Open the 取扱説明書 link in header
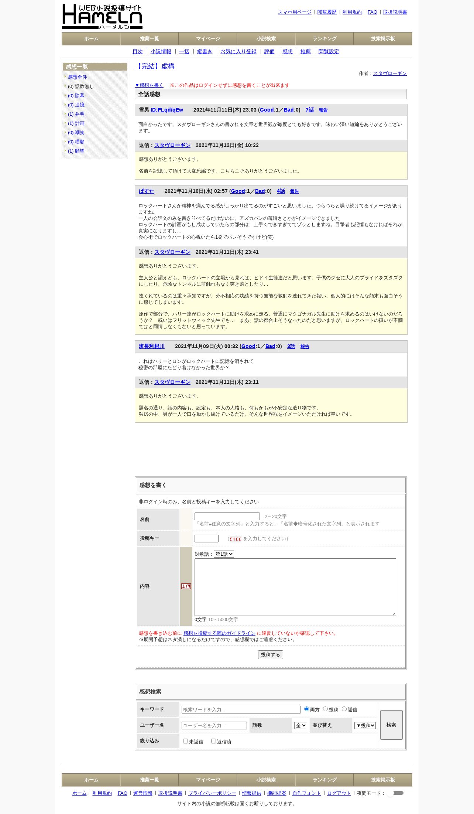474x814 pixels. [395, 12]
